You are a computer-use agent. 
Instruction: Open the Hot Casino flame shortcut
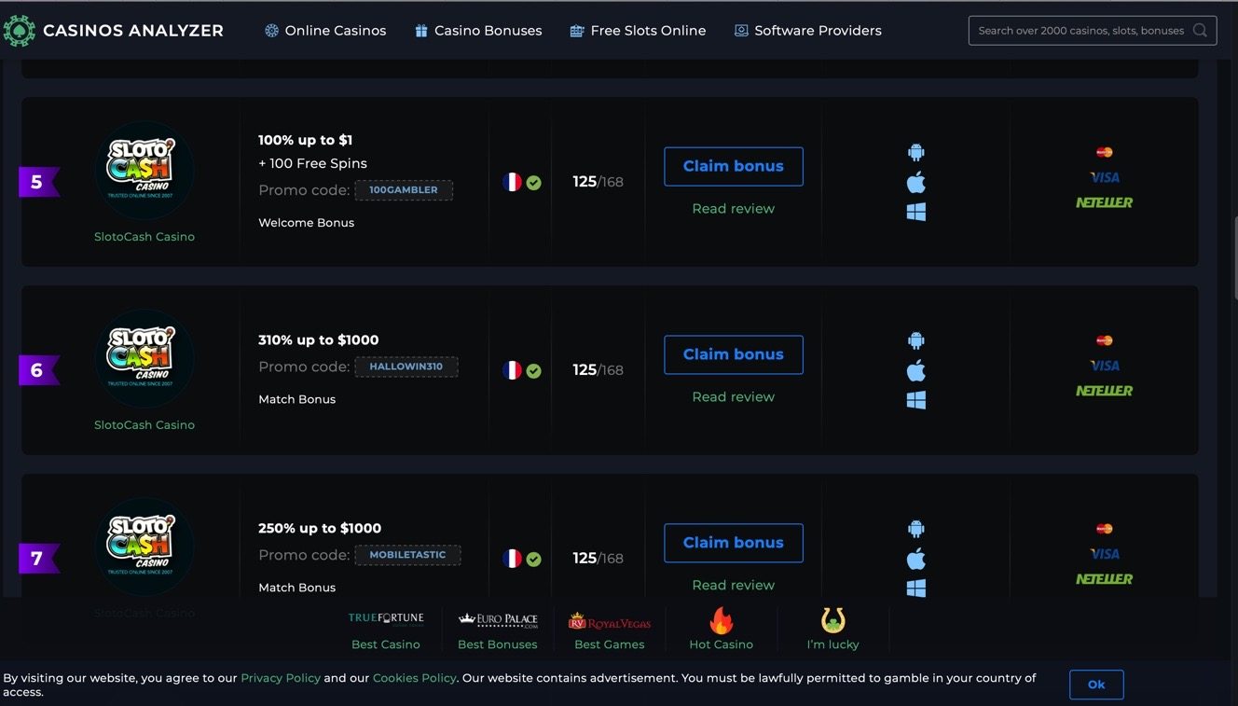[x=722, y=630]
